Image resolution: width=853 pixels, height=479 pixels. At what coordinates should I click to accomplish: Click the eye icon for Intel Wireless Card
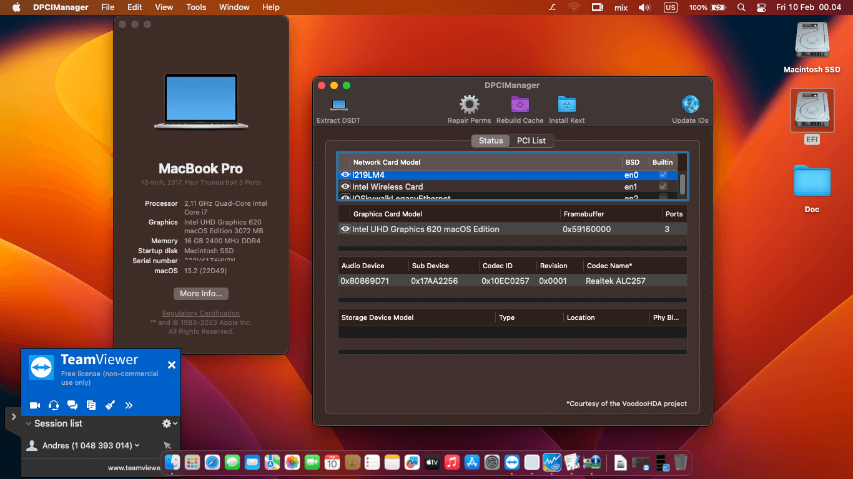coord(345,186)
